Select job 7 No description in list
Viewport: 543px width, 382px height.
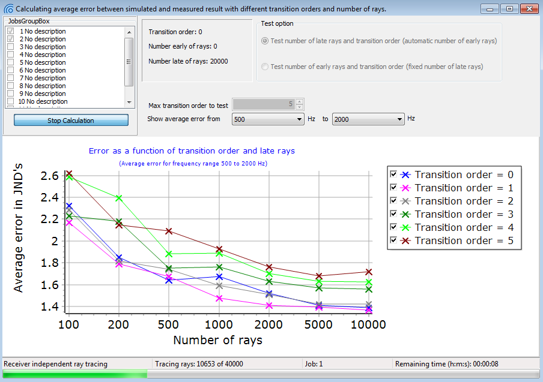click(x=43, y=78)
